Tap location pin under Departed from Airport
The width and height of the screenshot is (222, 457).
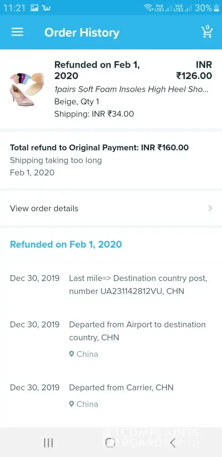pyautogui.click(x=71, y=354)
